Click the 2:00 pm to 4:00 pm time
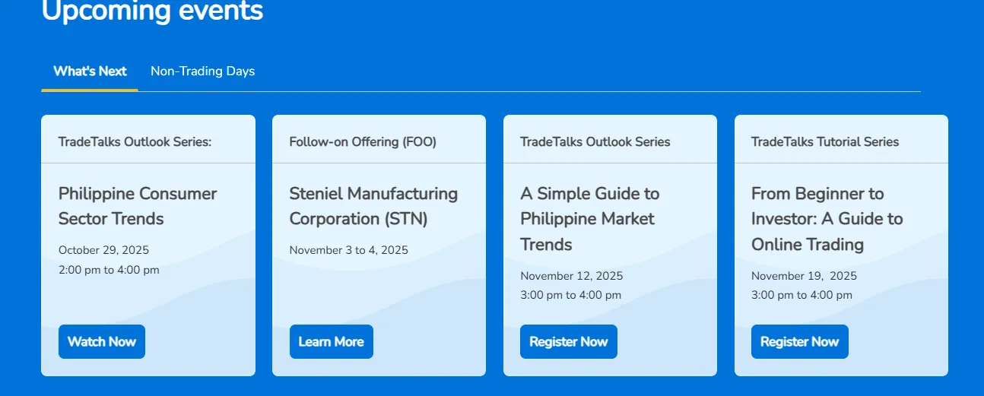This screenshot has width=984, height=396. pos(109,270)
